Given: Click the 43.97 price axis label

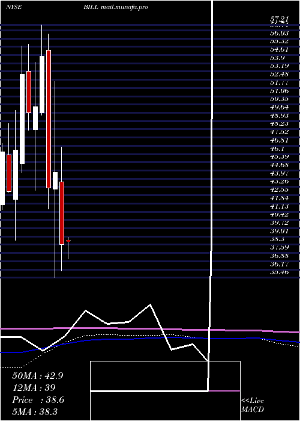Looking at the screenshot, I should 280,173.
